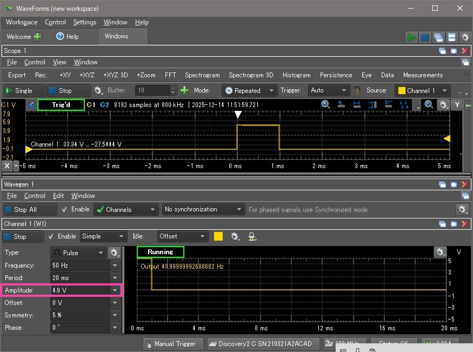Click the green plus beside Buffer field
The image size is (473, 352).
click(184, 90)
